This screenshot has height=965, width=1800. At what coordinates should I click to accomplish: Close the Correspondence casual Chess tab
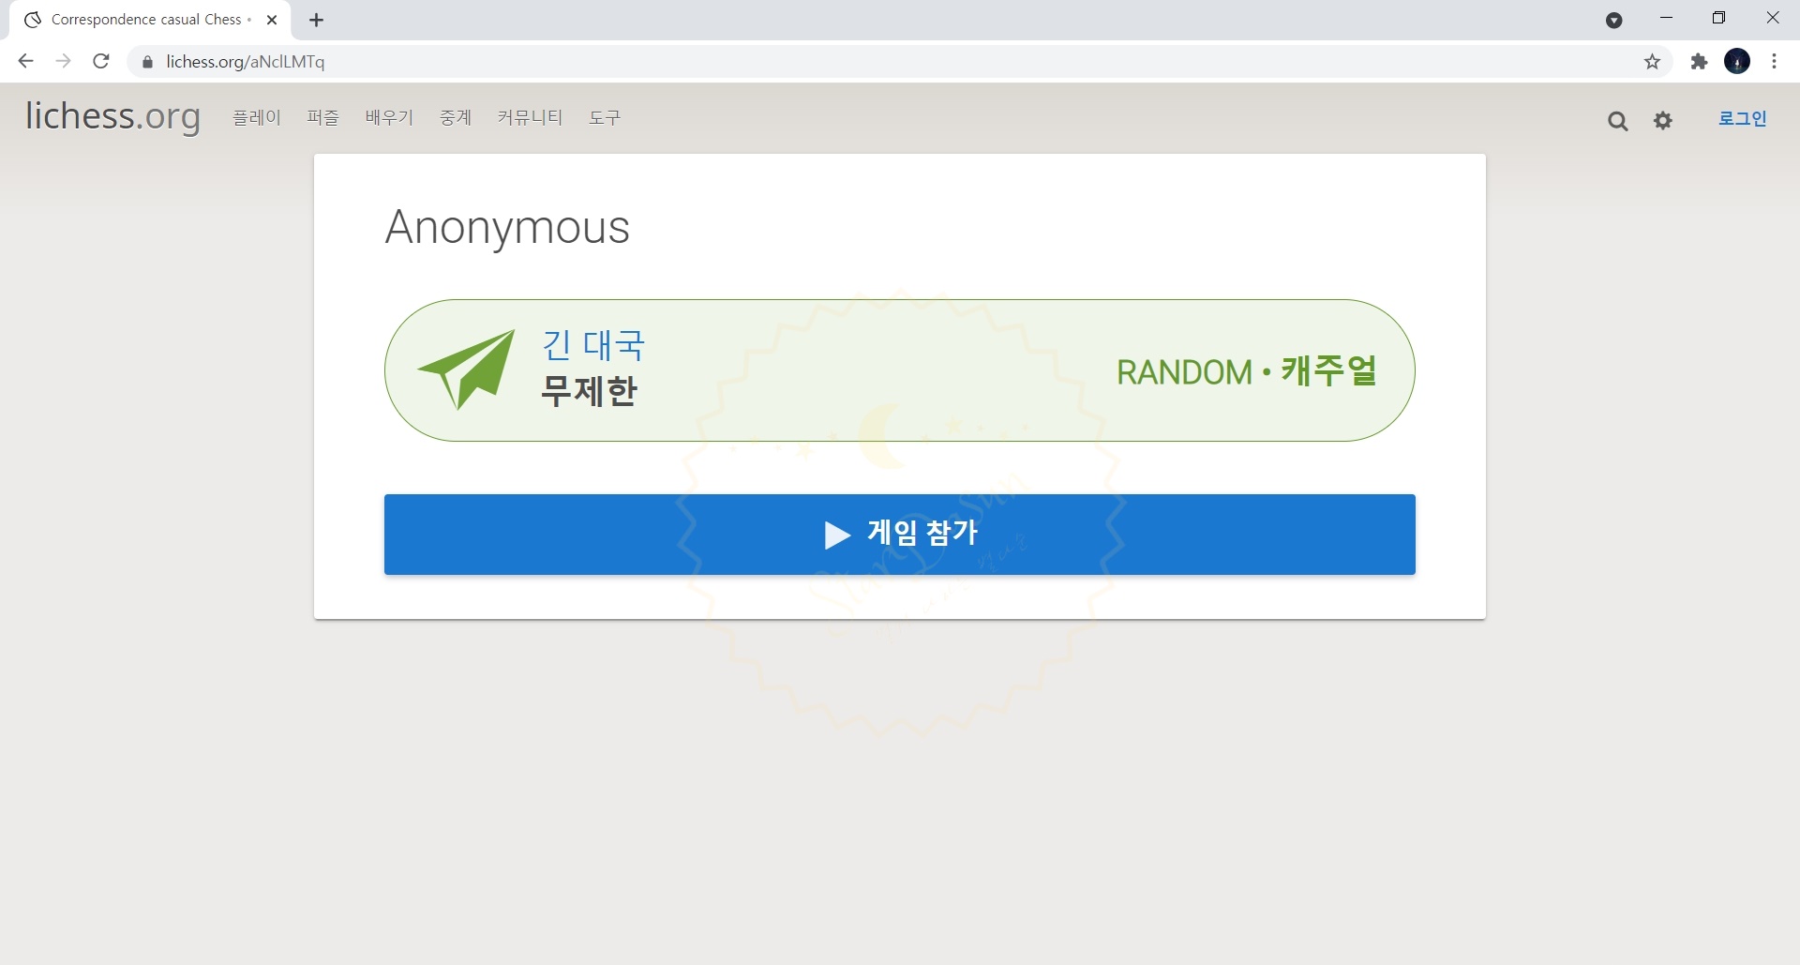(272, 20)
